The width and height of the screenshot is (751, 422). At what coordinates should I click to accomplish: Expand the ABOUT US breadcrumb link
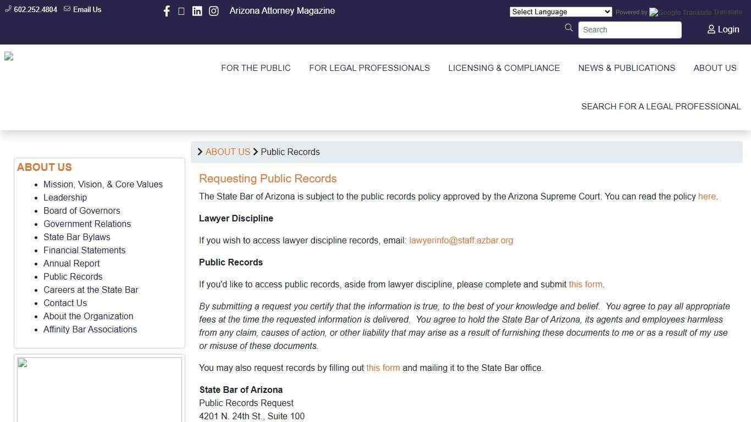click(x=228, y=152)
